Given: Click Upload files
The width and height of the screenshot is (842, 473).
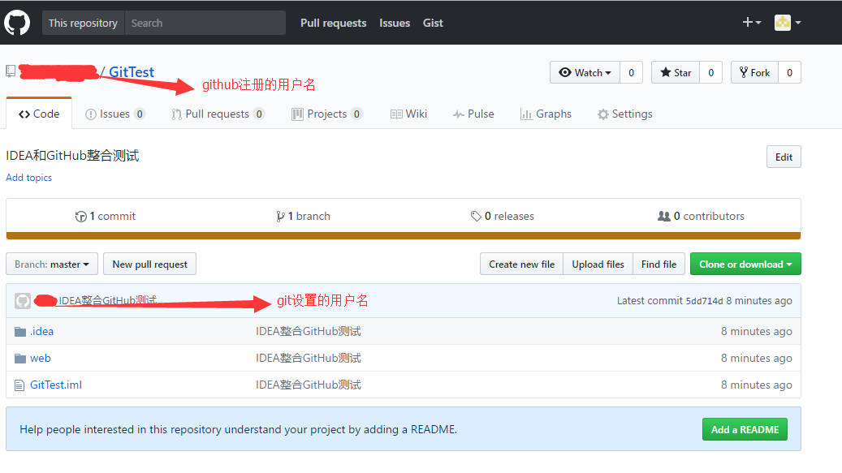Looking at the screenshot, I should (x=598, y=264).
